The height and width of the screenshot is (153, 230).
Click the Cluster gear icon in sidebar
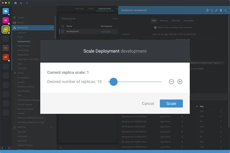(x=15, y=17)
